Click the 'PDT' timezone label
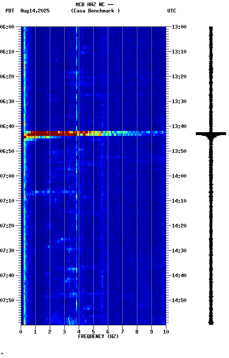 (10, 11)
